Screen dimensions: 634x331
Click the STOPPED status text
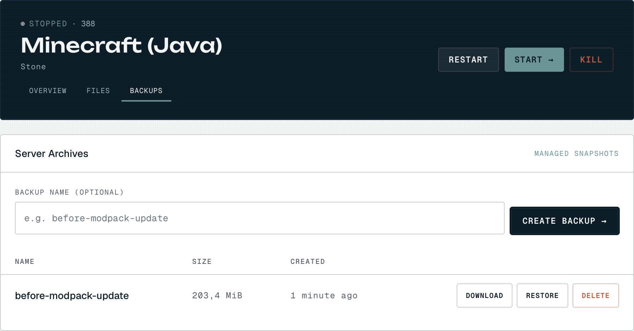[x=48, y=24]
